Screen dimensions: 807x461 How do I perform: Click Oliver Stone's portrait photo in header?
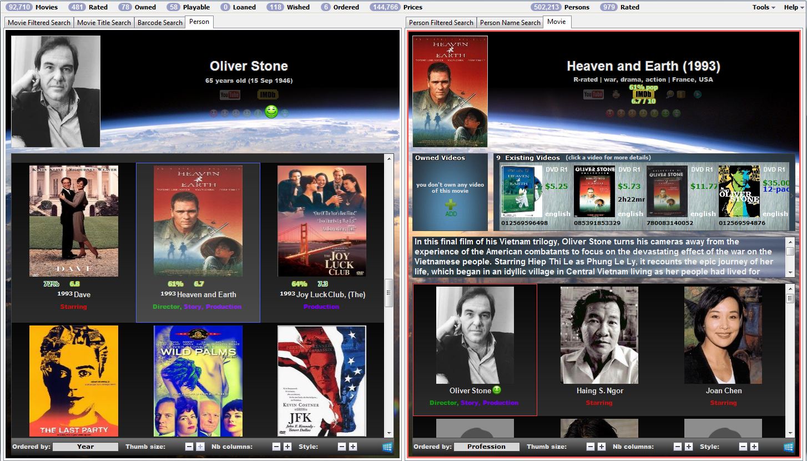click(x=56, y=92)
